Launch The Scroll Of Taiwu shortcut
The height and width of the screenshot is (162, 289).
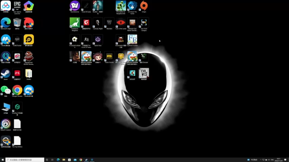[x=86, y=41]
